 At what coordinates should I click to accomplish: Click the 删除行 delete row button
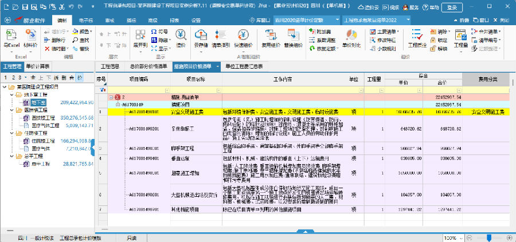[58, 40]
